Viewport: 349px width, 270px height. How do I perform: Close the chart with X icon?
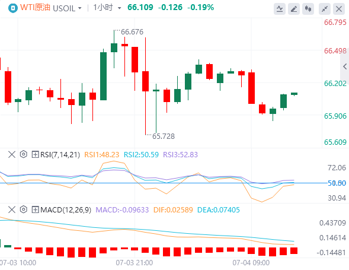(x=339, y=9)
